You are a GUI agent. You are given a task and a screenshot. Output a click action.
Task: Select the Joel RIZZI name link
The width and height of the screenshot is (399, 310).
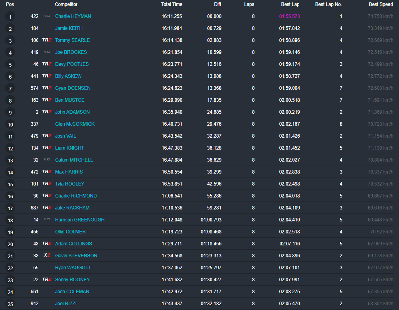click(x=65, y=304)
